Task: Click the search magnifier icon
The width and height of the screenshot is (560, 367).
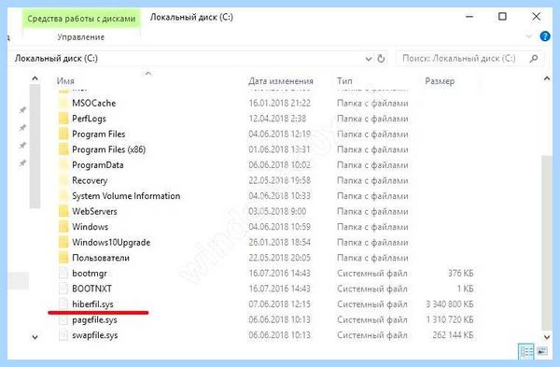Action: point(534,58)
